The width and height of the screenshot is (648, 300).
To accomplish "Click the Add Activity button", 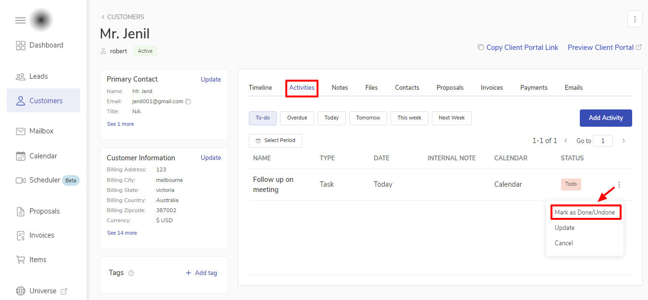I will pyautogui.click(x=605, y=118).
